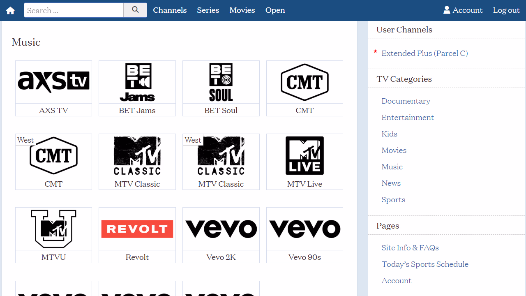The width and height of the screenshot is (526, 296).
Task: Open the West MTV Classic thumbnail
Action: [x=221, y=156]
